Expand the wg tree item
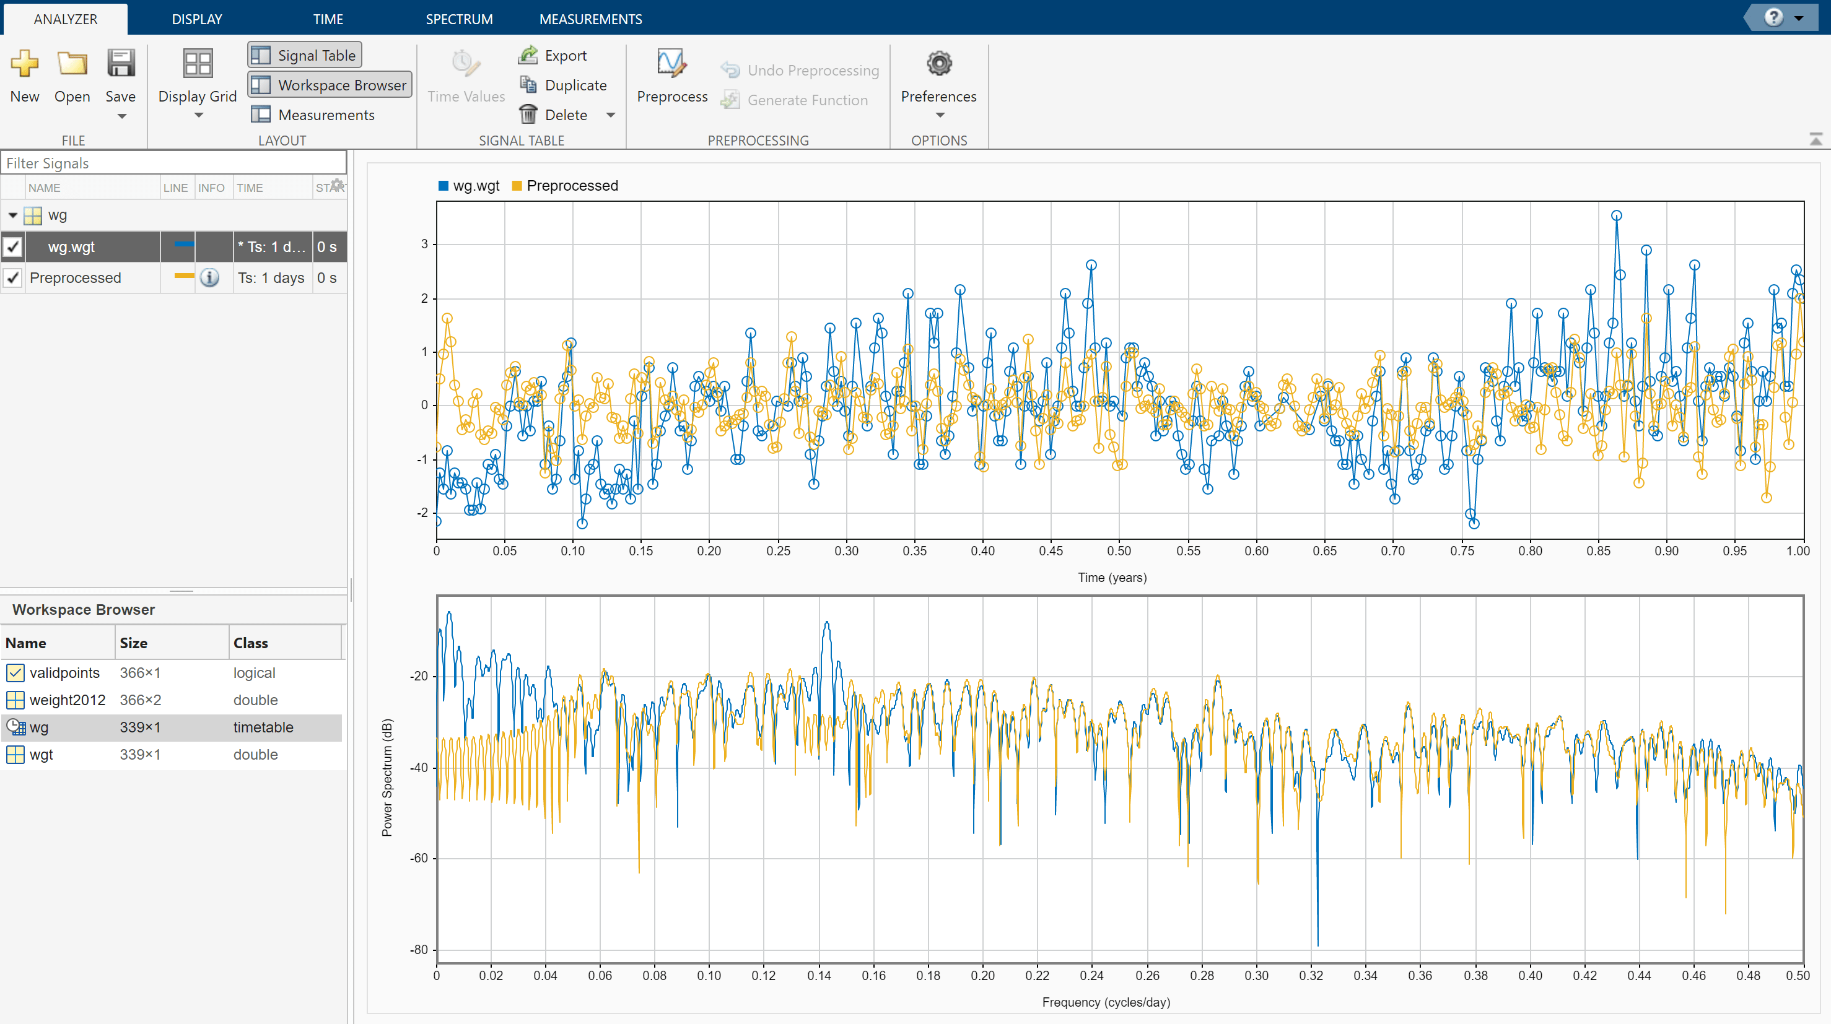This screenshot has height=1024, width=1831. (x=11, y=215)
